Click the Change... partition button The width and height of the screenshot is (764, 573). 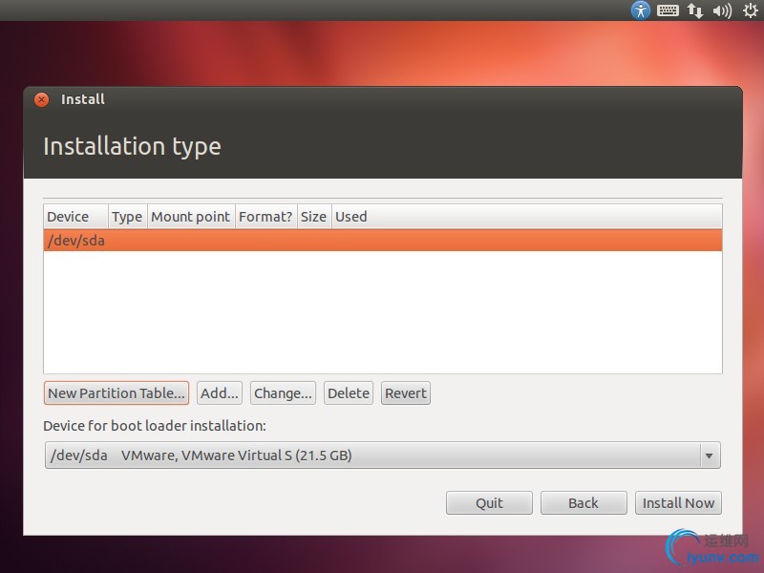[283, 393]
